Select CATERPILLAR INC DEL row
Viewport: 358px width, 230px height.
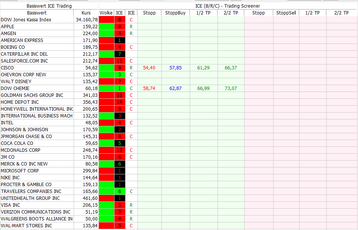24,54
